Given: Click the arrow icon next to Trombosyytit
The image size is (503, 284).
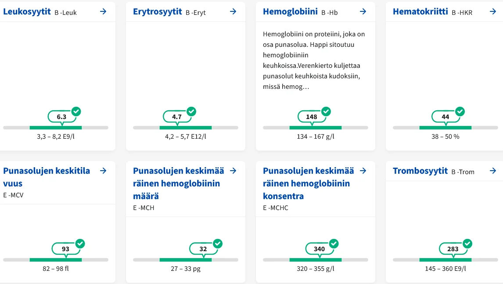Looking at the screenshot, I should (493, 171).
